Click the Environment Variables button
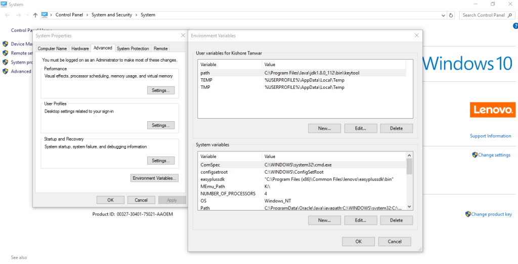The width and height of the screenshot is (518, 264). tap(155, 178)
